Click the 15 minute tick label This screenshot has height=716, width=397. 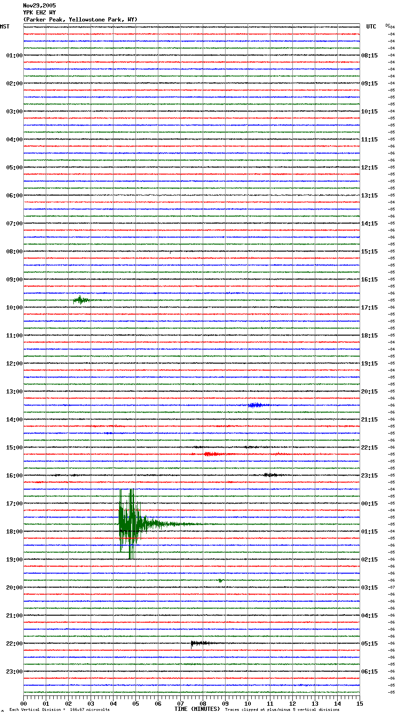[360, 703]
